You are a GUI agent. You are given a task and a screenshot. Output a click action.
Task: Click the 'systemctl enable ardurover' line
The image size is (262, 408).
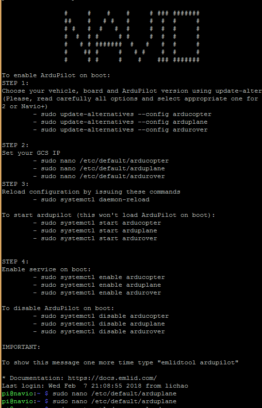tap(97, 293)
